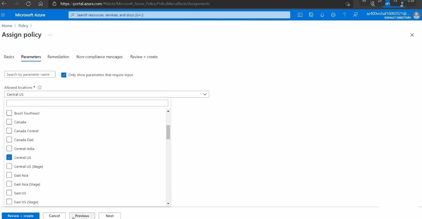This screenshot has width=422, height=219.
Task: Go to the Policy breadcrumb link
Action: (x=23, y=26)
